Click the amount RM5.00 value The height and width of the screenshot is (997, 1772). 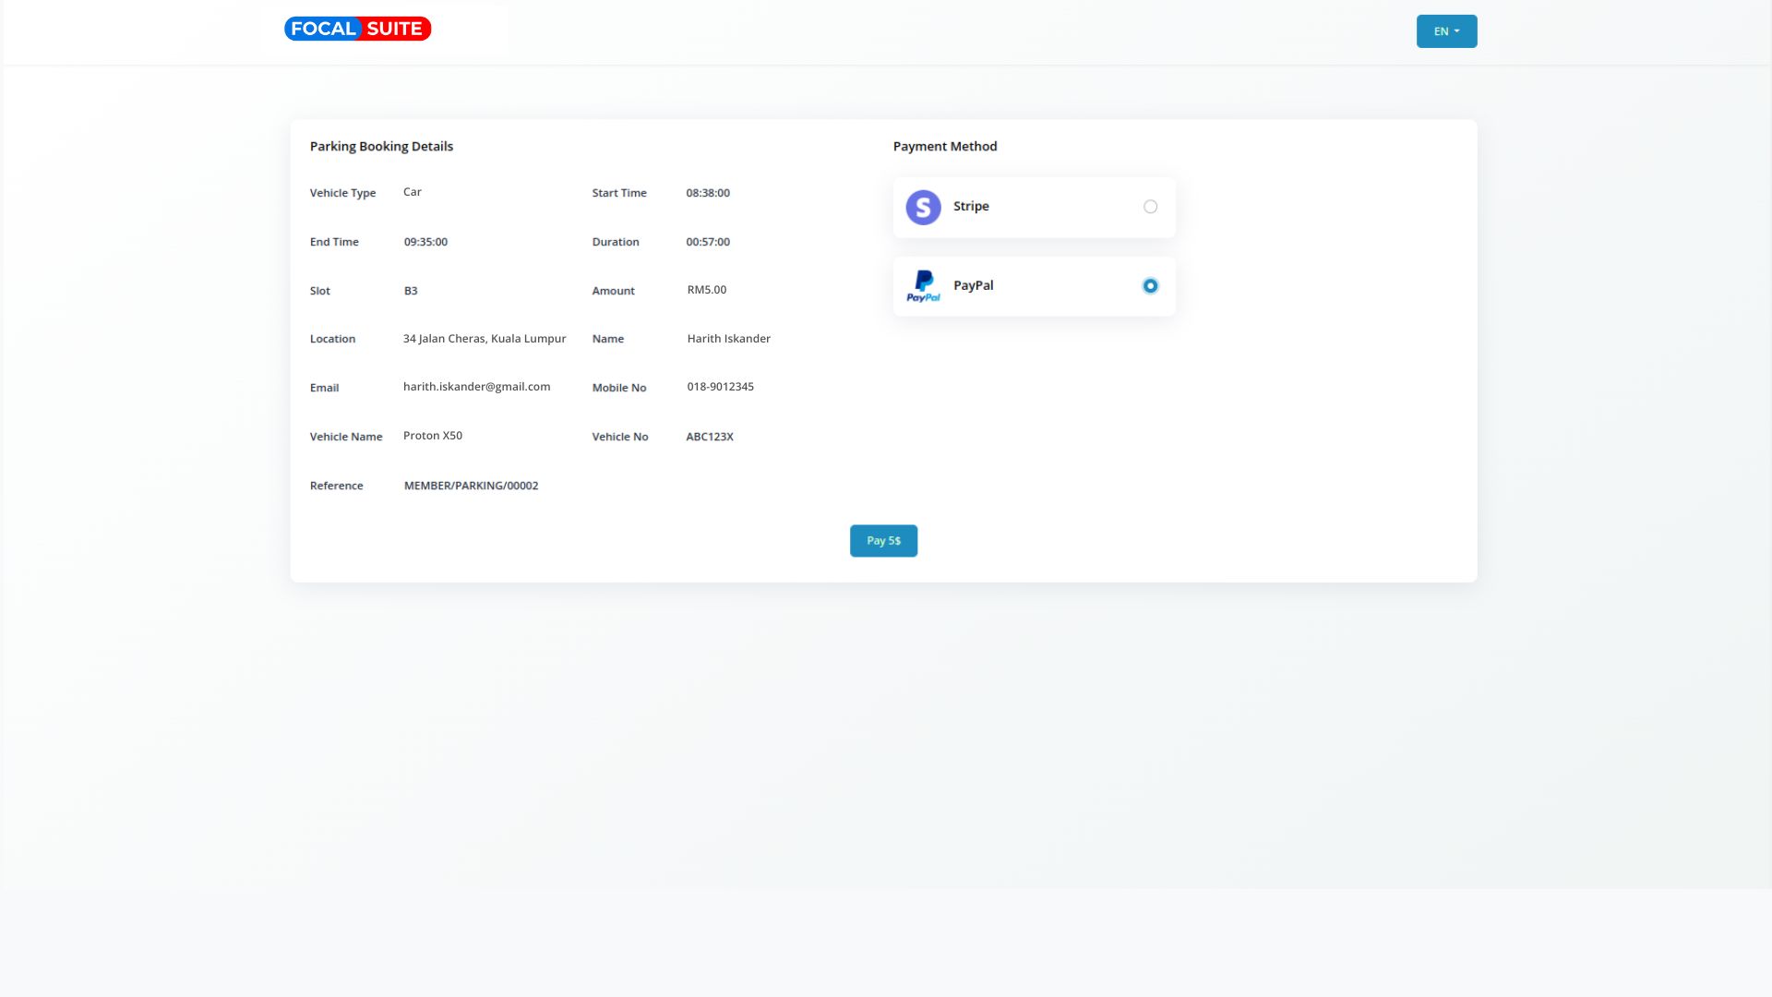point(706,290)
